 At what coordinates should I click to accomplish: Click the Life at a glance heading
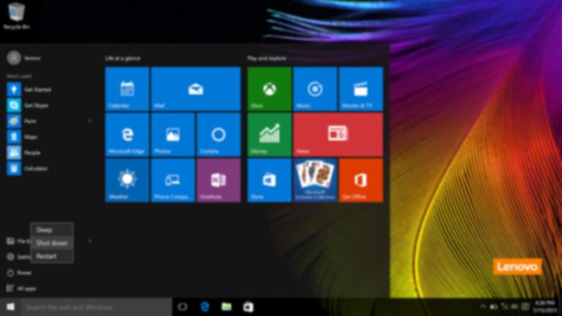coord(123,58)
